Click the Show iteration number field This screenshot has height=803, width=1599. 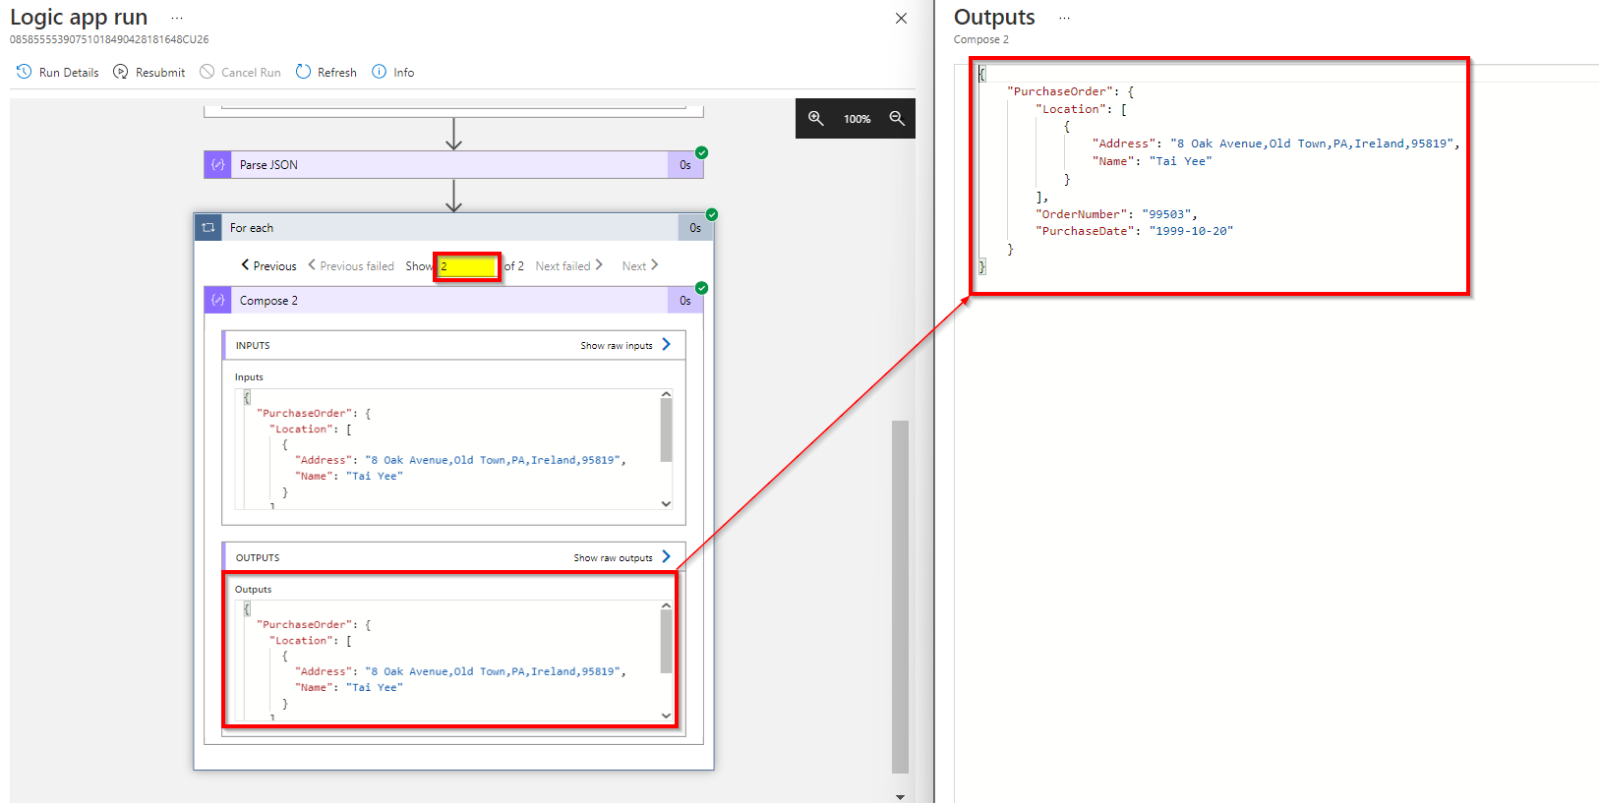click(468, 266)
